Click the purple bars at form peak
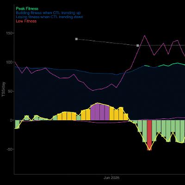Screen dimensions: 185x185 tap(100, 112)
